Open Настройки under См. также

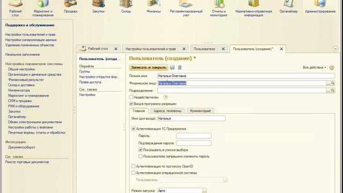(x=87, y=95)
